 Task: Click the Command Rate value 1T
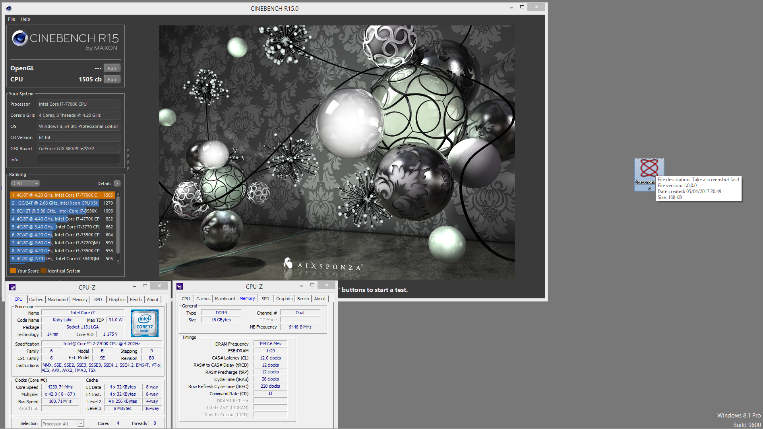click(270, 393)
